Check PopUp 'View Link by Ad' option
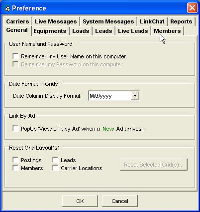The height and width of the screenshot is (212, 200). 15,129
